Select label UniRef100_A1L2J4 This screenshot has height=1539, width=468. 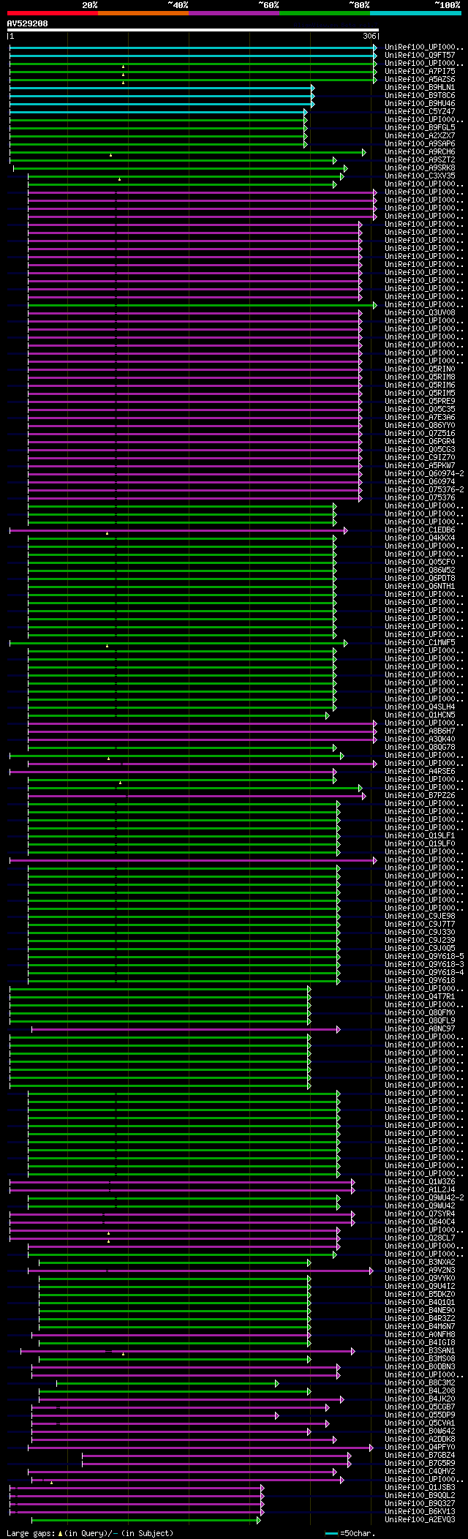(420, 1189)
